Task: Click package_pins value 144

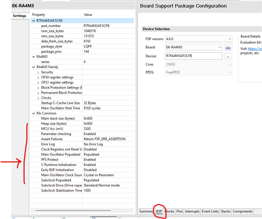Action: [x=86, y=52]
